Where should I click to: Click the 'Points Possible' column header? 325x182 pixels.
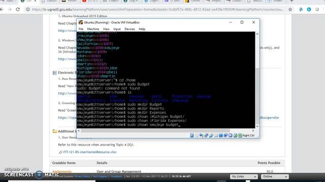pos(269,163)
